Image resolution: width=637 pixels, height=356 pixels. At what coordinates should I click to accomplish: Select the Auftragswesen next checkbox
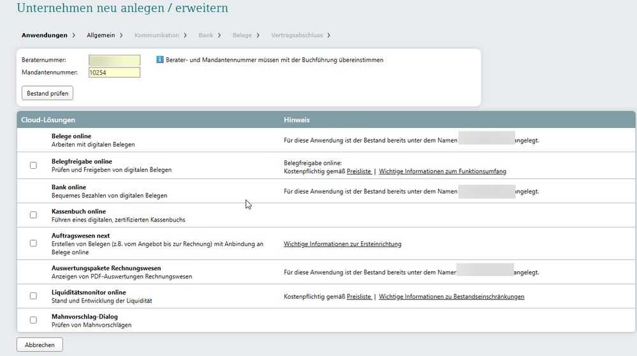point(33,243)
